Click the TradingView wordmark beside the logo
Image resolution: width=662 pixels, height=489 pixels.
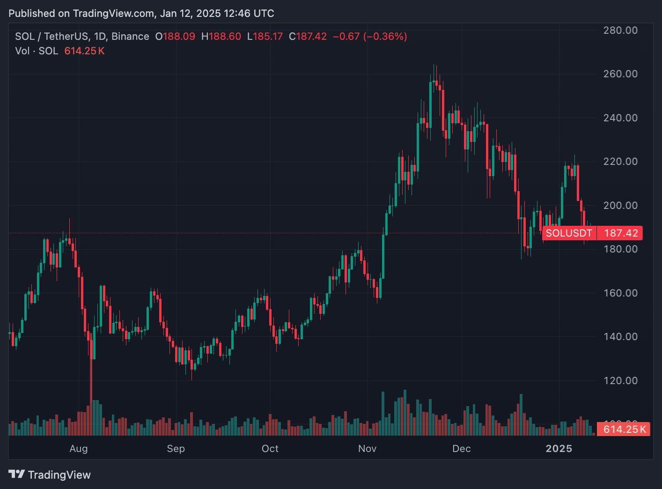pos(59,475)
